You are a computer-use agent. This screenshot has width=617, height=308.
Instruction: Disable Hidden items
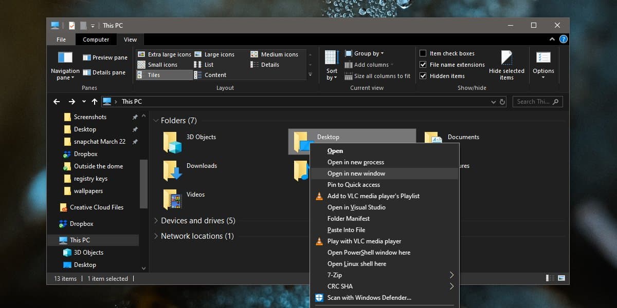424,75
